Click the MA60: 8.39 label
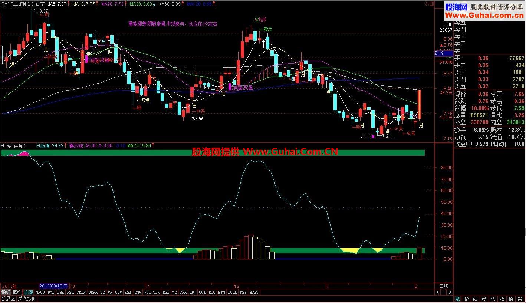526x303 pixels. tap(170, 4)
